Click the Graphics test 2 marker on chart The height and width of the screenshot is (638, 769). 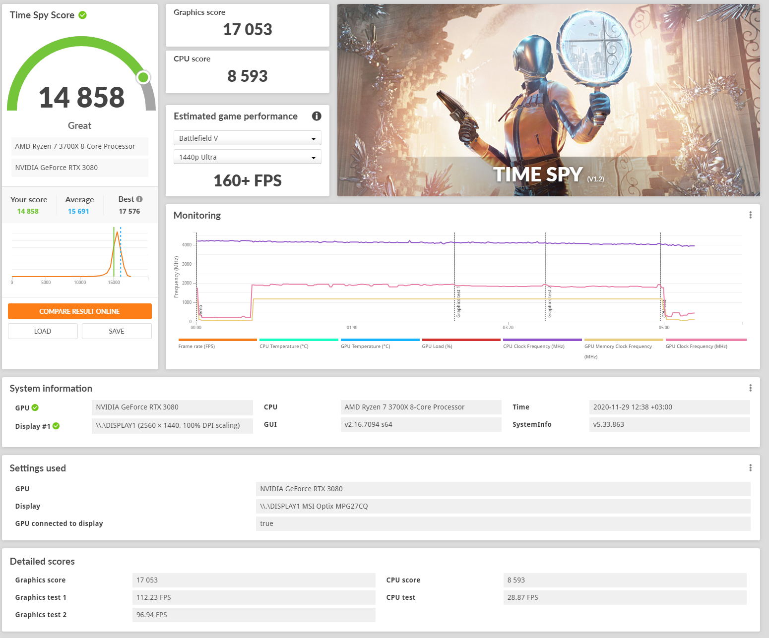pos(549,302)
